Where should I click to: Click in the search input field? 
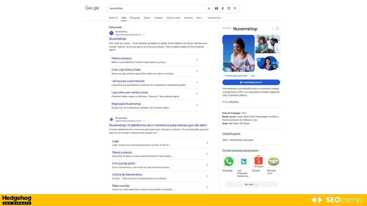(x=157, y=8)
